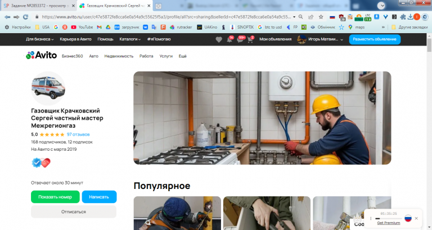432x230 pixels.
Task: Open the orange profile avatar in toolbar
Action: [x=417, y=17]
